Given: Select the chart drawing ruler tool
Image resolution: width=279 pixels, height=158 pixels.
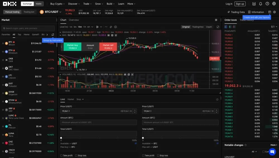Looking at the screenshot, I should 111,27.
